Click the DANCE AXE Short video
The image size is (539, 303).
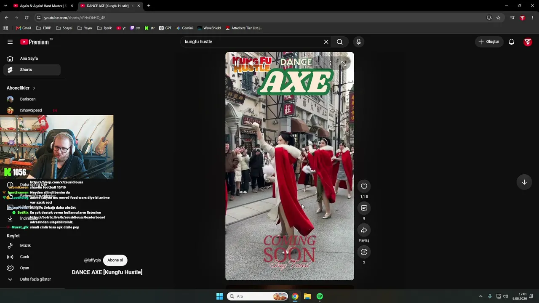coord(290,166)
